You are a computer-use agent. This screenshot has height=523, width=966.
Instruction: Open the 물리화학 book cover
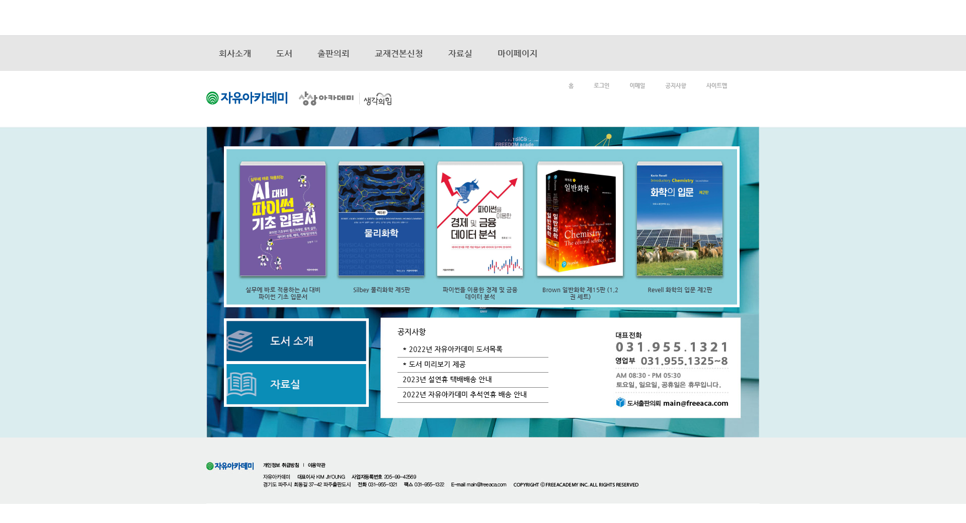tap(381, 219)
